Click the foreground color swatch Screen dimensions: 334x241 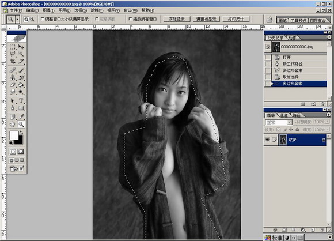[14, 135]
